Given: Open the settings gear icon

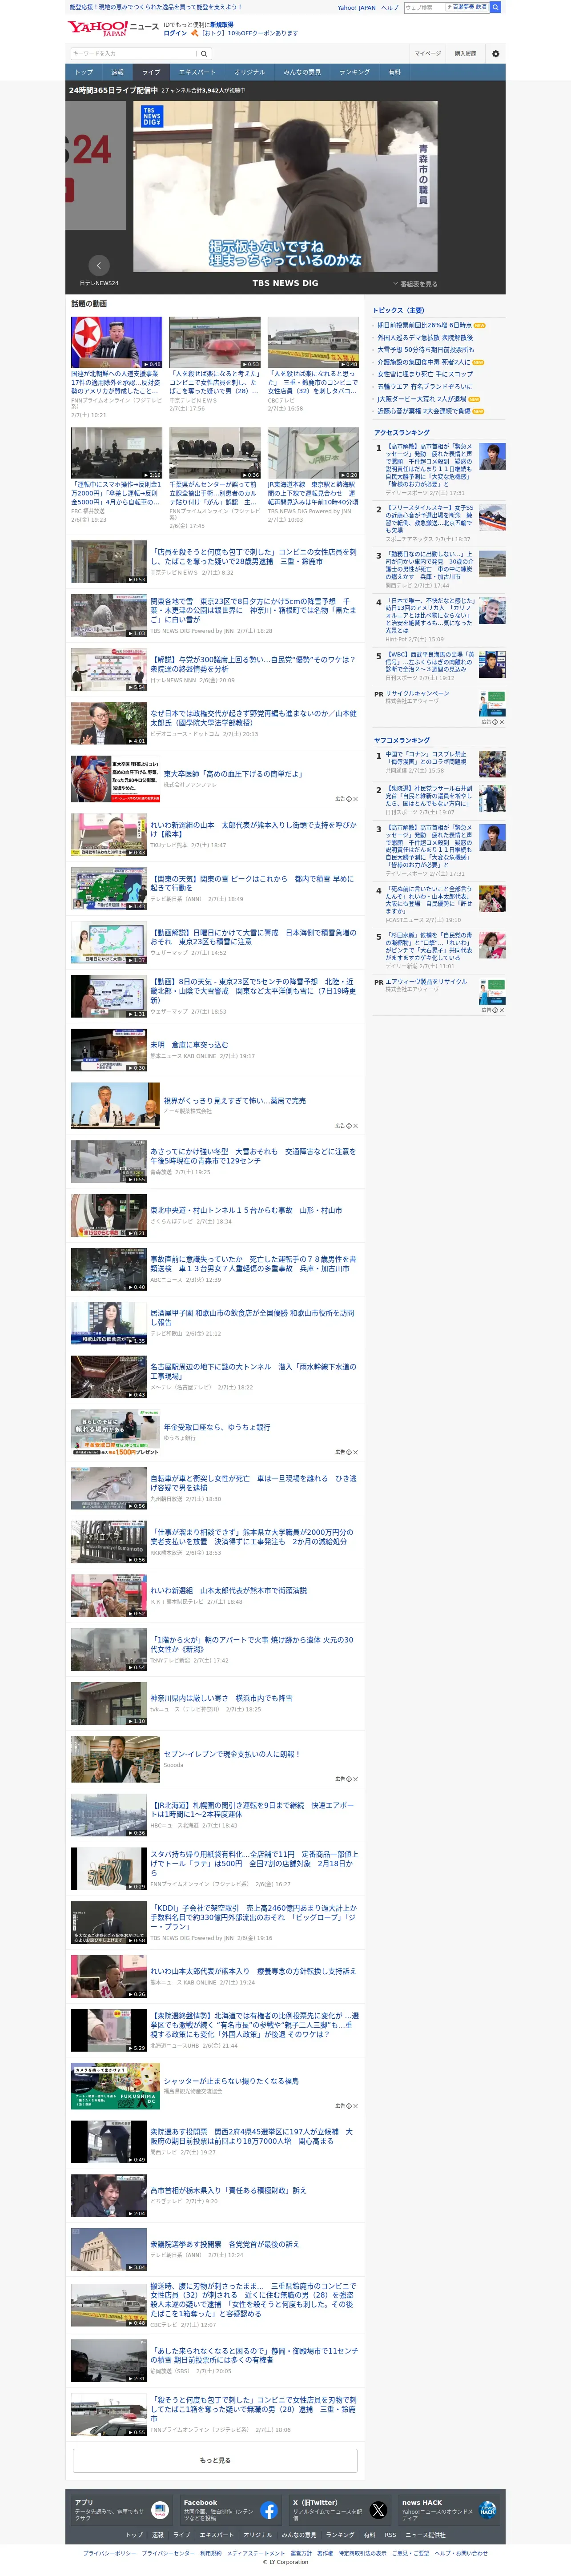Looking at the screenshot, I should (495, 53).
